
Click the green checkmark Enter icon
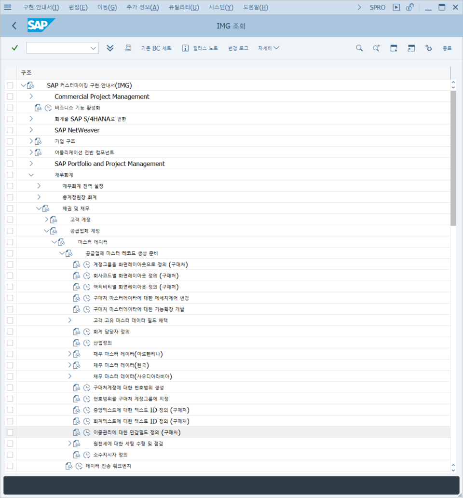click(14, 48)
